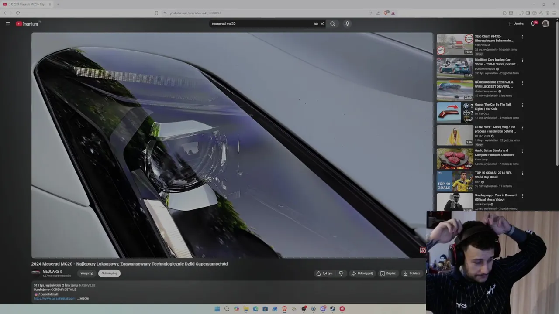This screenshot has width=559, height=314.
Task: Open the corsairdetail.com link in description
Action: pyautogui.click(x=55, y=298)
